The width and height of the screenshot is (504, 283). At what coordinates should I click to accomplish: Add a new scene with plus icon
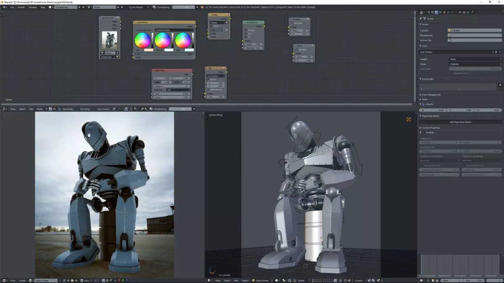click(118, 7)
